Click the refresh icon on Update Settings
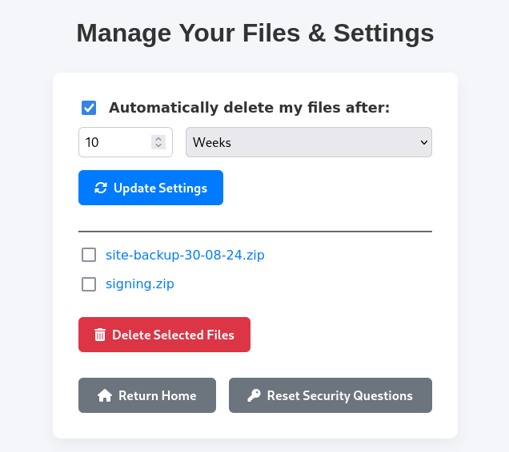This screenshot has height=452, width=509. [101, 188]
